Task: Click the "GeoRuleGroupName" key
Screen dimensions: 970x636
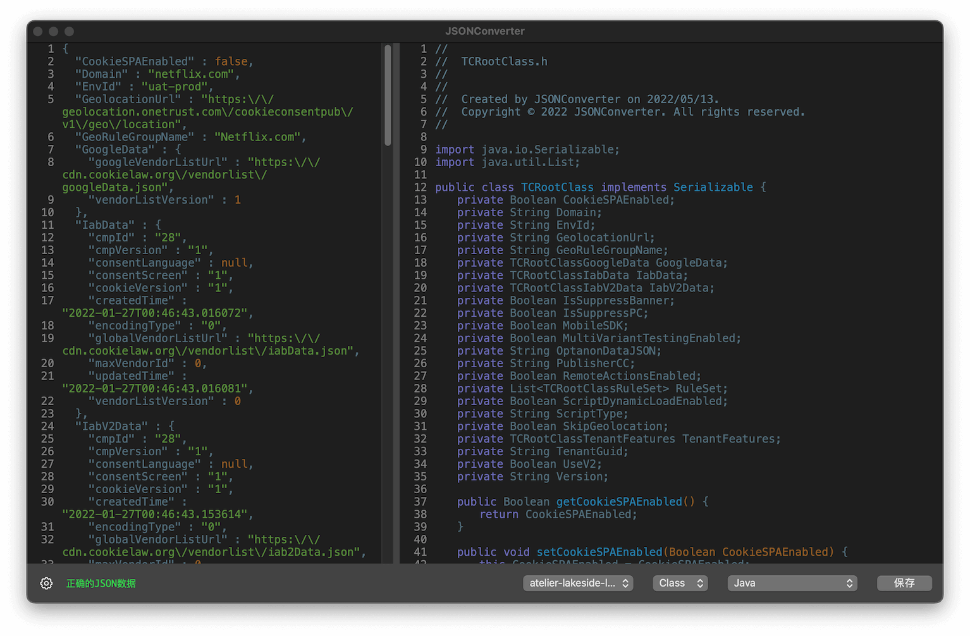Action: (x=135, y=137)
